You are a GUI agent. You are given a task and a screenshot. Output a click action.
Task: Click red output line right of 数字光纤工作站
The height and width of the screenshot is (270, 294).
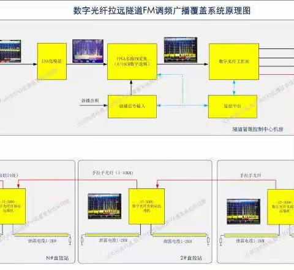(x=276, y=75)
